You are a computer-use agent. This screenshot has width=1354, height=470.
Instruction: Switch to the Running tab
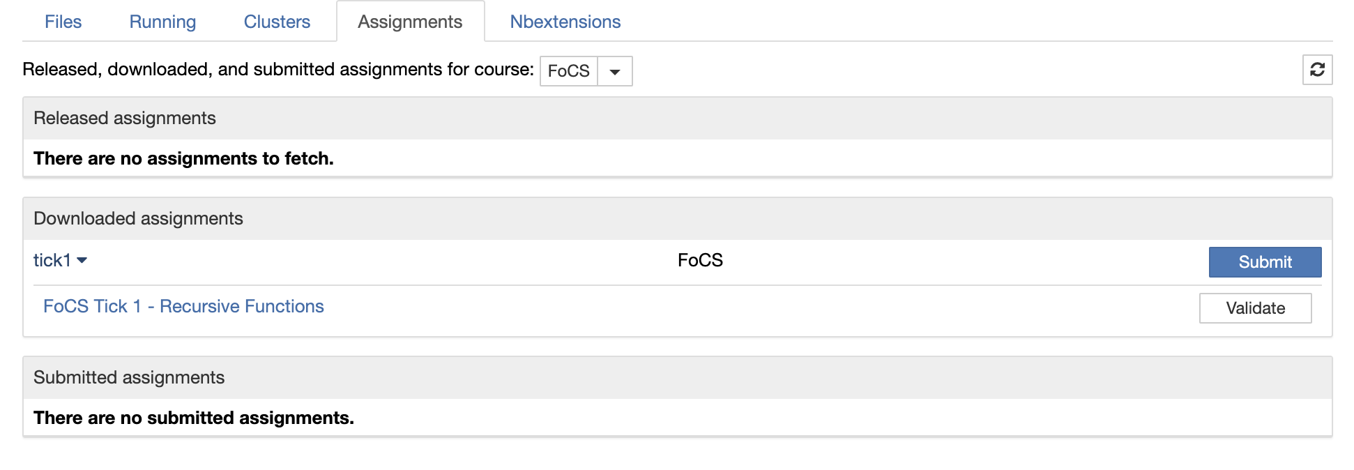point(162,22)
